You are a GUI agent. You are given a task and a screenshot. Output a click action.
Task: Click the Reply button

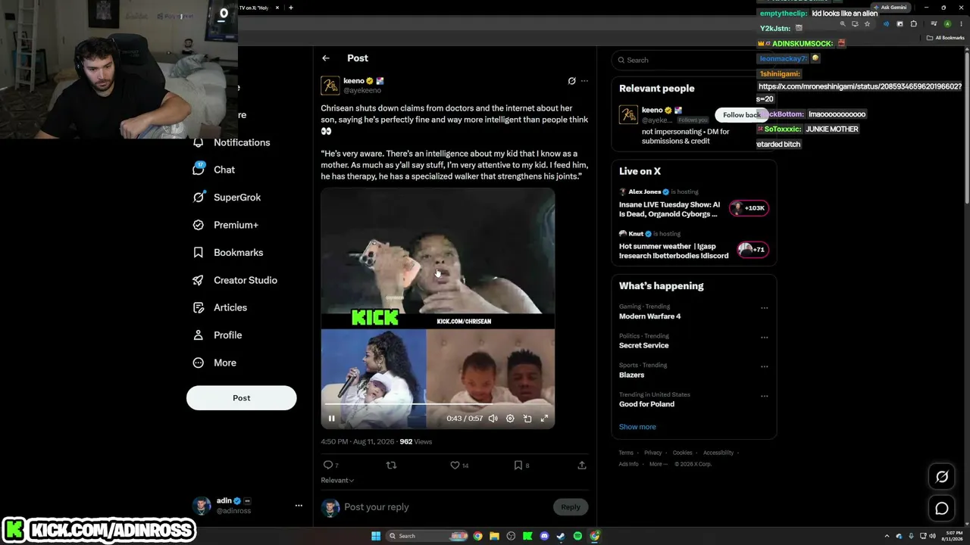point(571,507)
